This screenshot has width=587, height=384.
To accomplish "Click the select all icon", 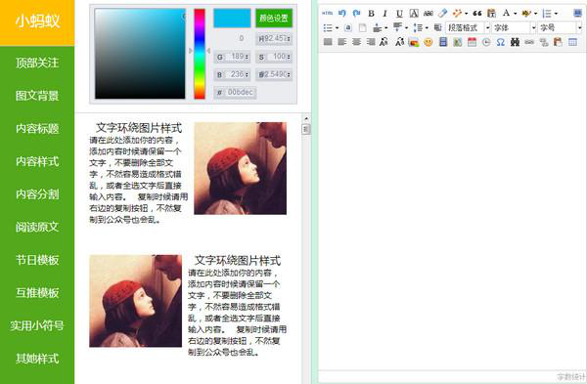I will (348, 27).
